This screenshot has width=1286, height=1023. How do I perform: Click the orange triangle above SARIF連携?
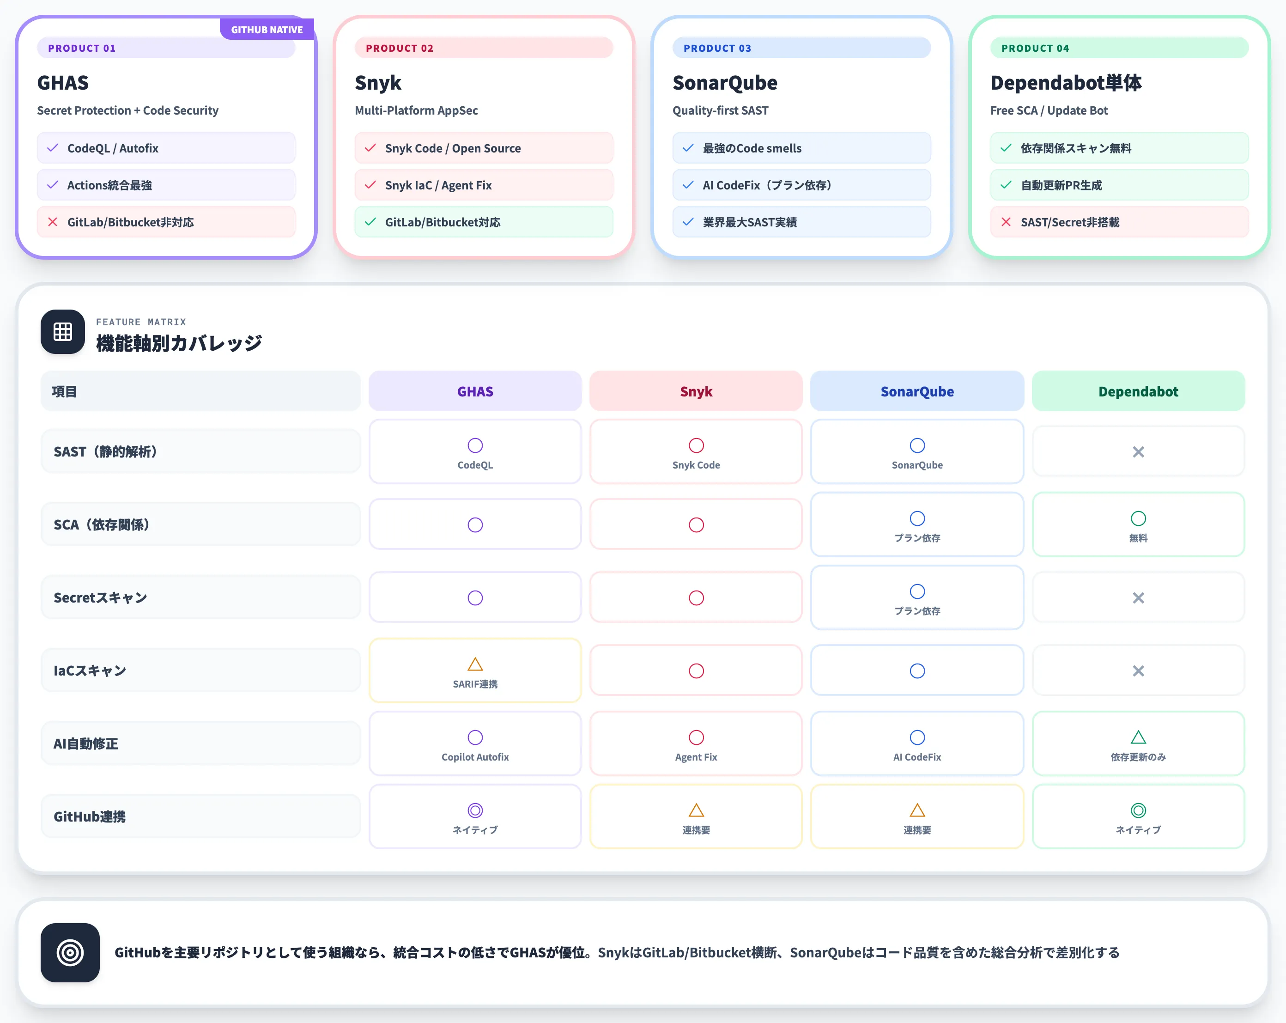(475, 664)
